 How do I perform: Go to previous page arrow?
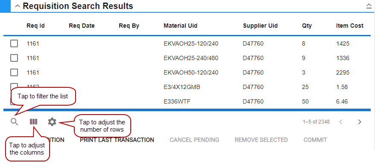point(341,122)
